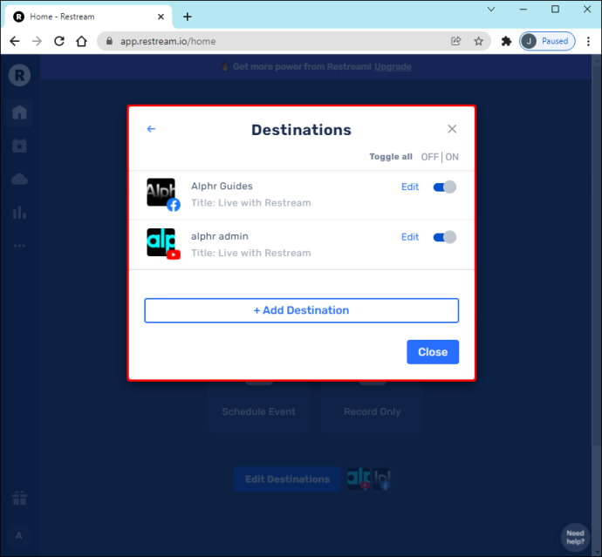Click the alphr admin YouTube thumbnail

pos(163,244)
